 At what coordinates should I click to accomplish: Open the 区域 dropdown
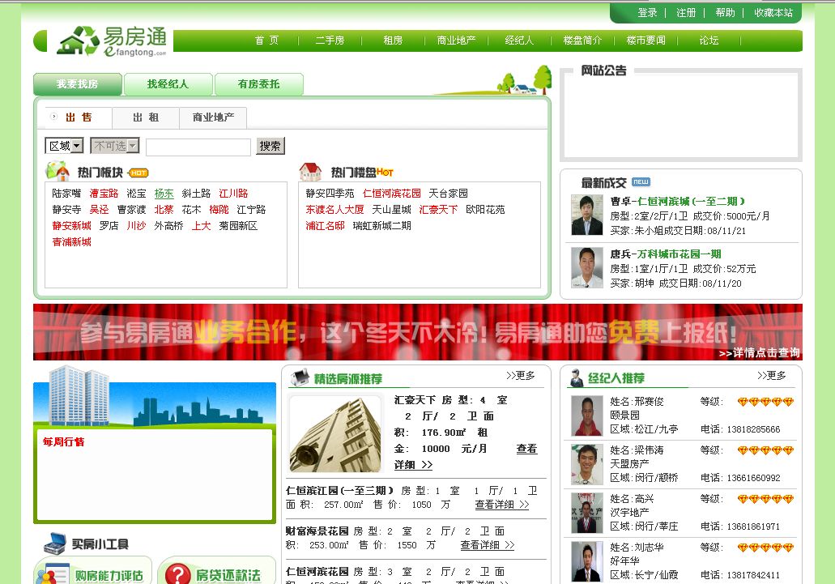click(x=64, y=146)
